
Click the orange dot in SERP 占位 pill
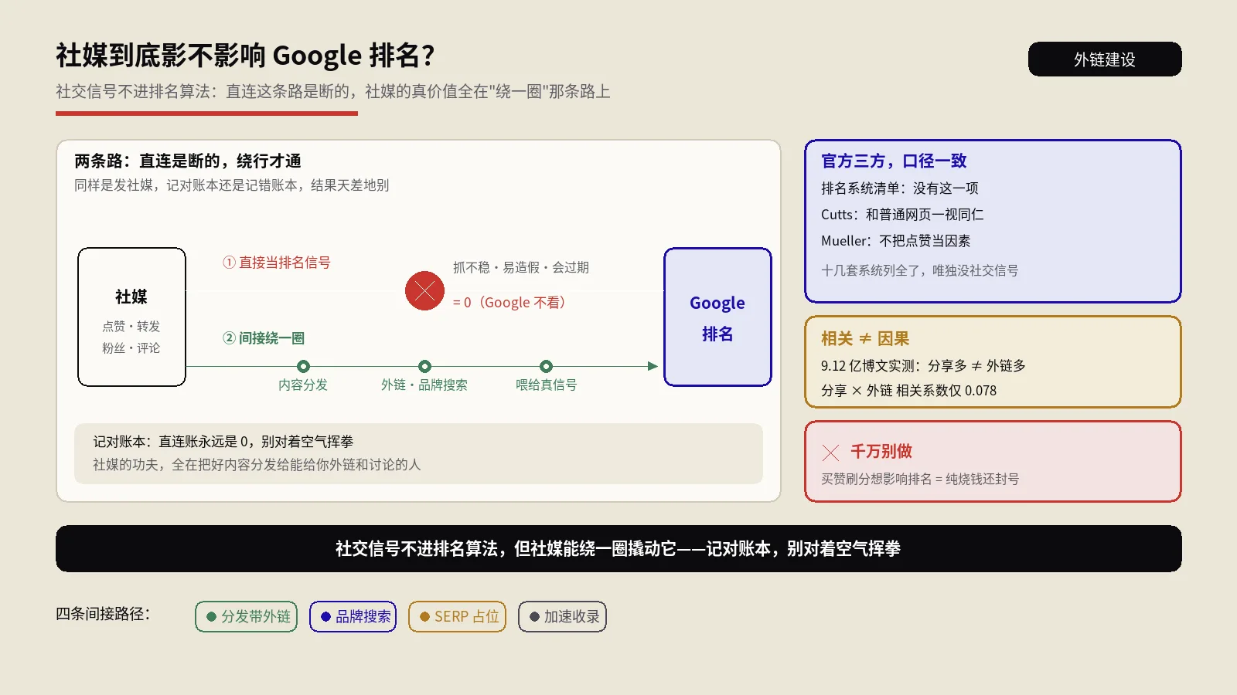[x=424, y=616]
